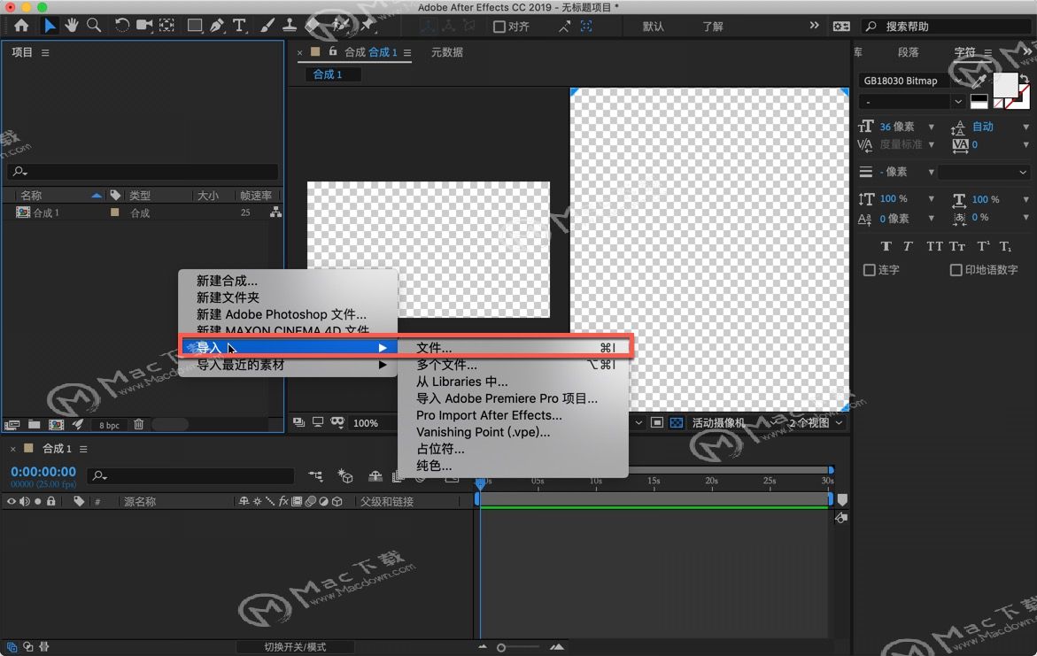Viewport: 1037px width, 656px height.
Task: Apply All Caps text style
Action: pyautogui.click(x=933, y=247)
